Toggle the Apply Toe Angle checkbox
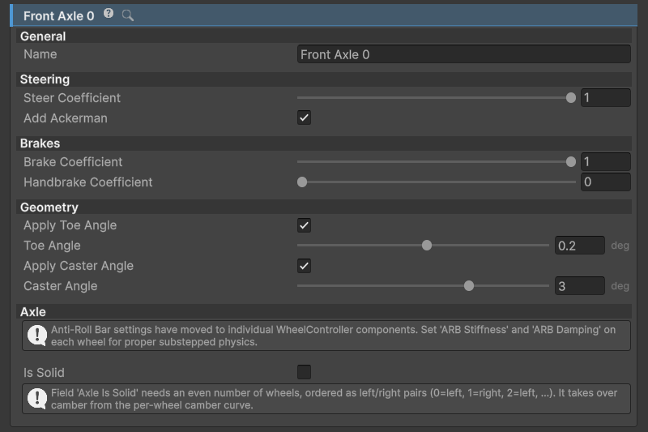Screen dimensions: 648x432 tap(305, 225)
